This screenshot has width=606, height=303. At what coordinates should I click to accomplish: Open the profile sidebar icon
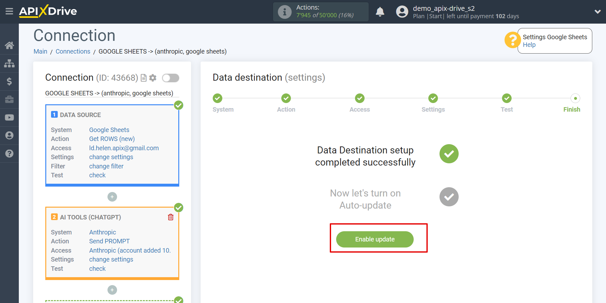point(9,136)
